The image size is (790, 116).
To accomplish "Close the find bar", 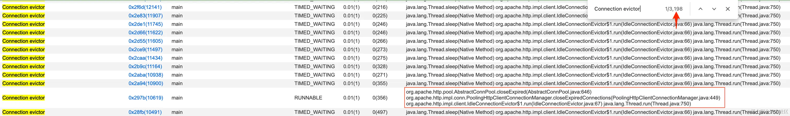I will tap(728, 9).
